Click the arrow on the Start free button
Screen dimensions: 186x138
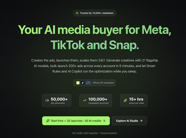pos(104,121)
